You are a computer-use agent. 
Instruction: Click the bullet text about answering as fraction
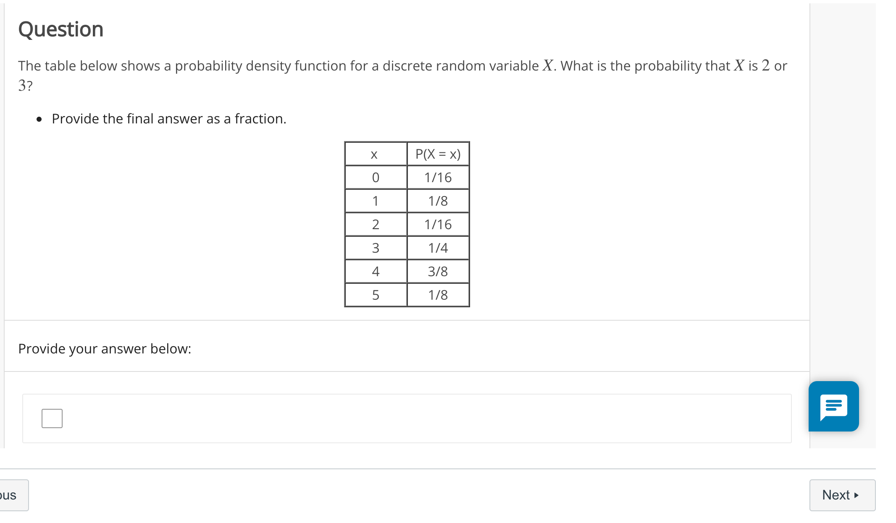pos(169,119)
